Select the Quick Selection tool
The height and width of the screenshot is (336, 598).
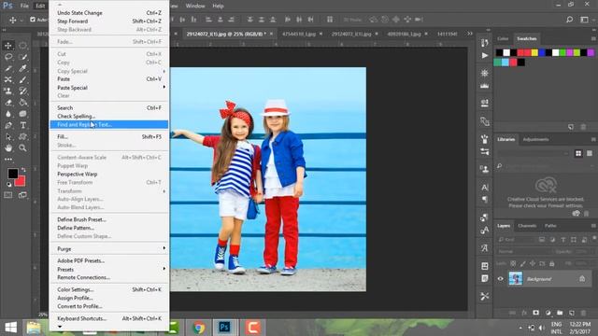(x=22, y=57)
